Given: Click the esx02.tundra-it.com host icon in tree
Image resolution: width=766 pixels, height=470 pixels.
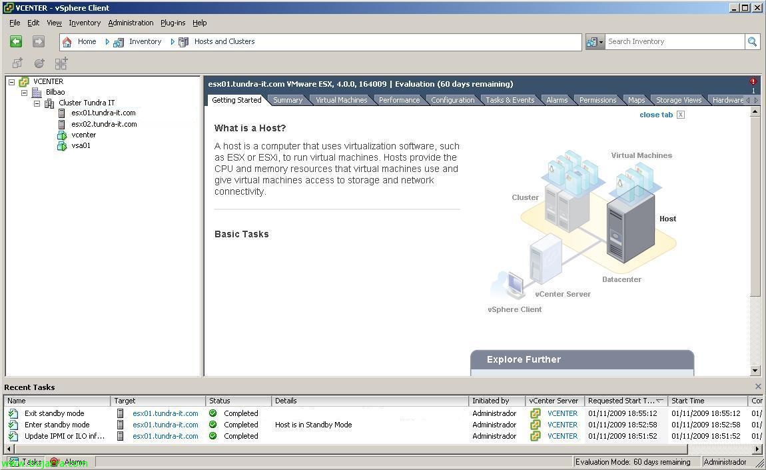Looking at the screenshot, I should coord(61,124).
